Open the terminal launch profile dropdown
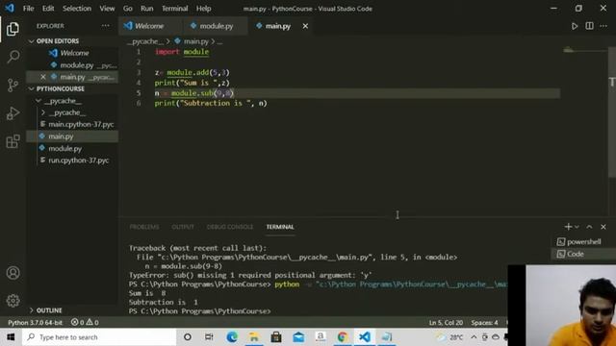The image size is (616, 346). pyautogui.click(x=577, y=227)
